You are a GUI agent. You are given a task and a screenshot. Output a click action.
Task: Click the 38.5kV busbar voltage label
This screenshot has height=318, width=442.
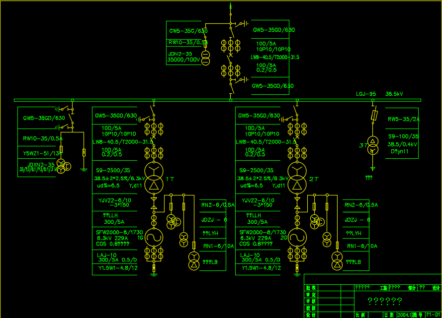point(394,94)
